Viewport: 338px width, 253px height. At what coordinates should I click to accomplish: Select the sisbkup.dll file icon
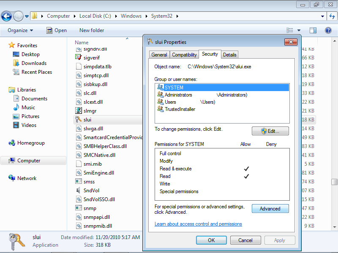click(x=79, y=84)
